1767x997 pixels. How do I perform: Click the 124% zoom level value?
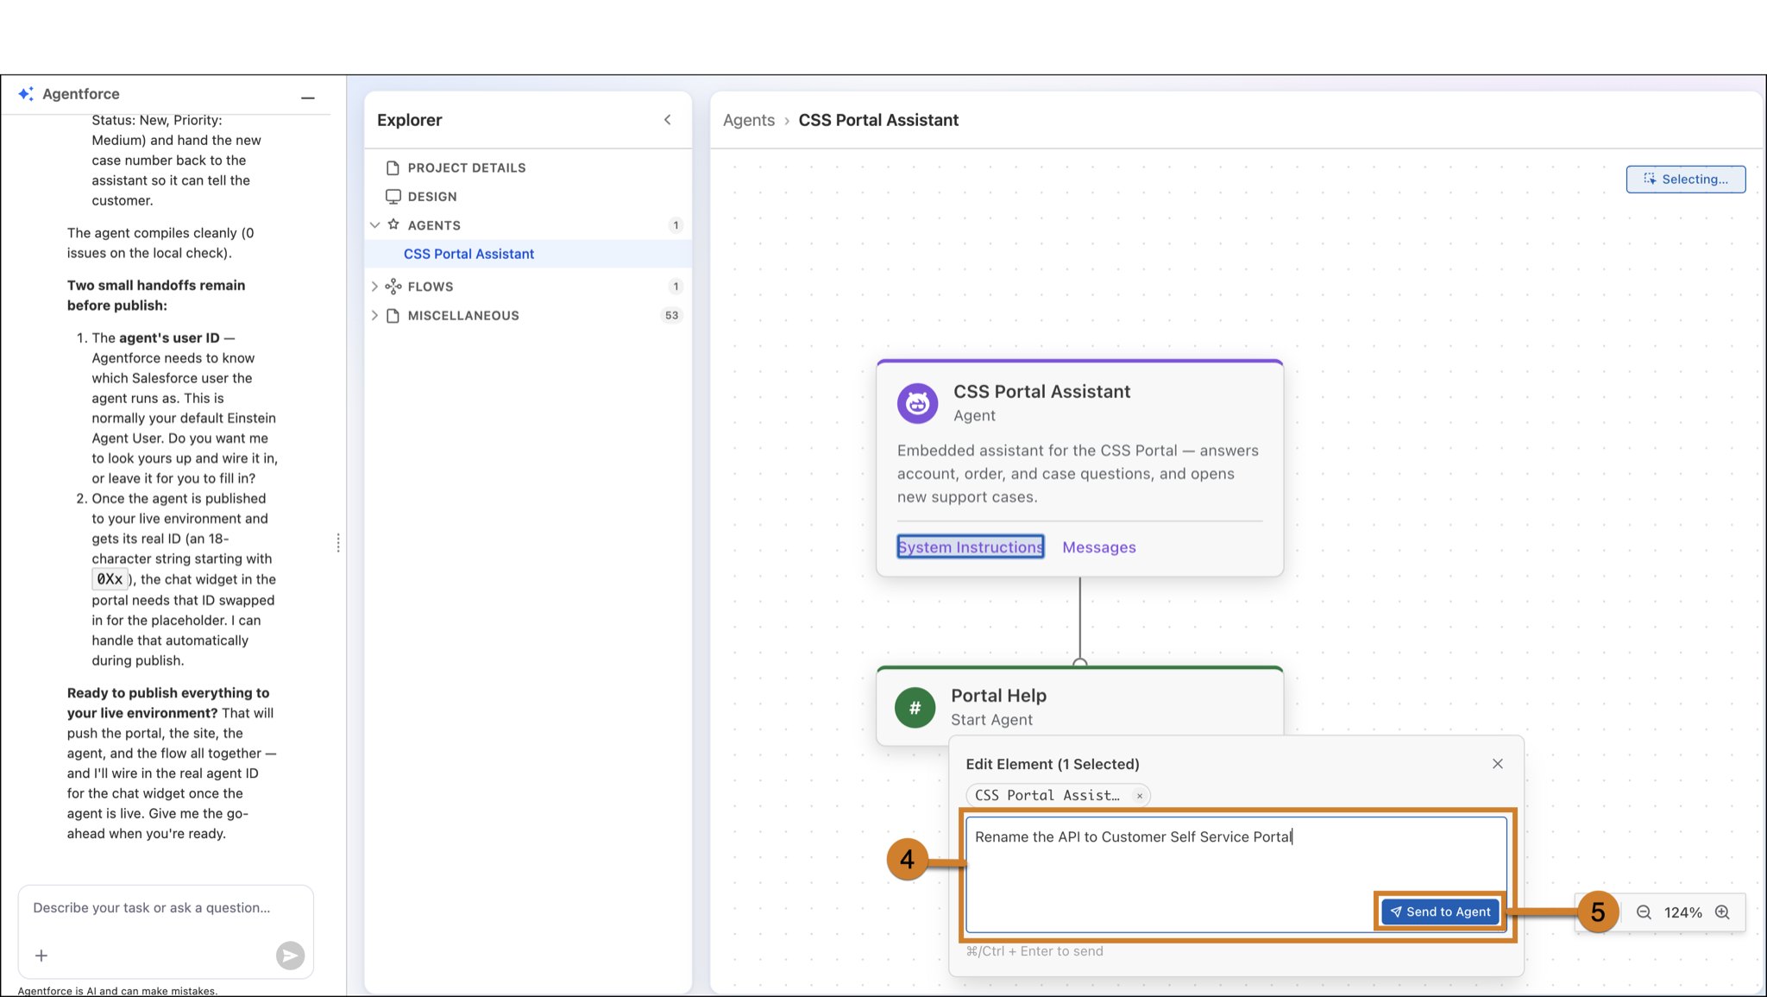(1682, 912)
